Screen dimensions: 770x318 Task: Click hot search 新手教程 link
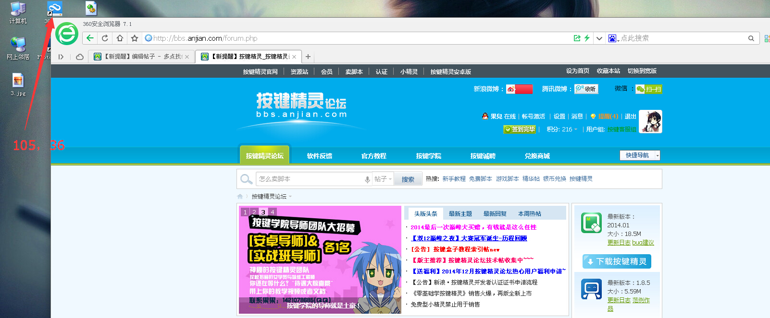click(454, 178)
